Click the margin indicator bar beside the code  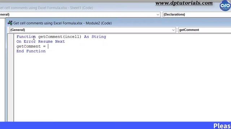(x=10, y=77)
